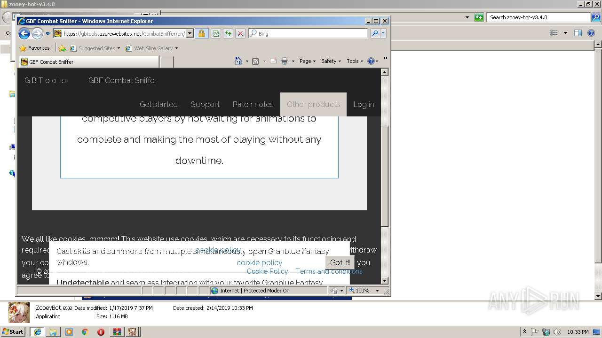The width and height of the screenshot is (602, 338).
Task: Open the Tools menu
Action: click(x=355, y=61)
